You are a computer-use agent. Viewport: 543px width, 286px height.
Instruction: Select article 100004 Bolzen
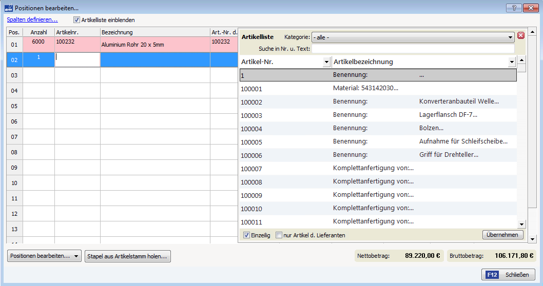pos(378,128)
